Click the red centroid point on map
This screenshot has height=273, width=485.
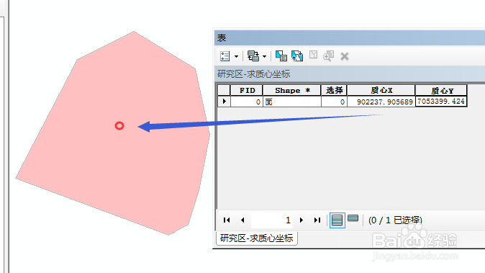(x=119, y=125)
